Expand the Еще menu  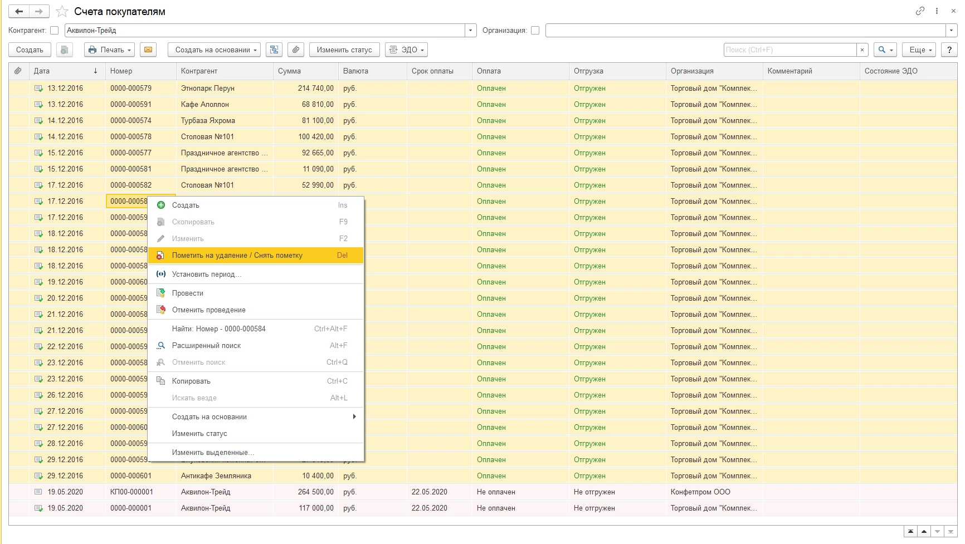(x=920, y=50)
